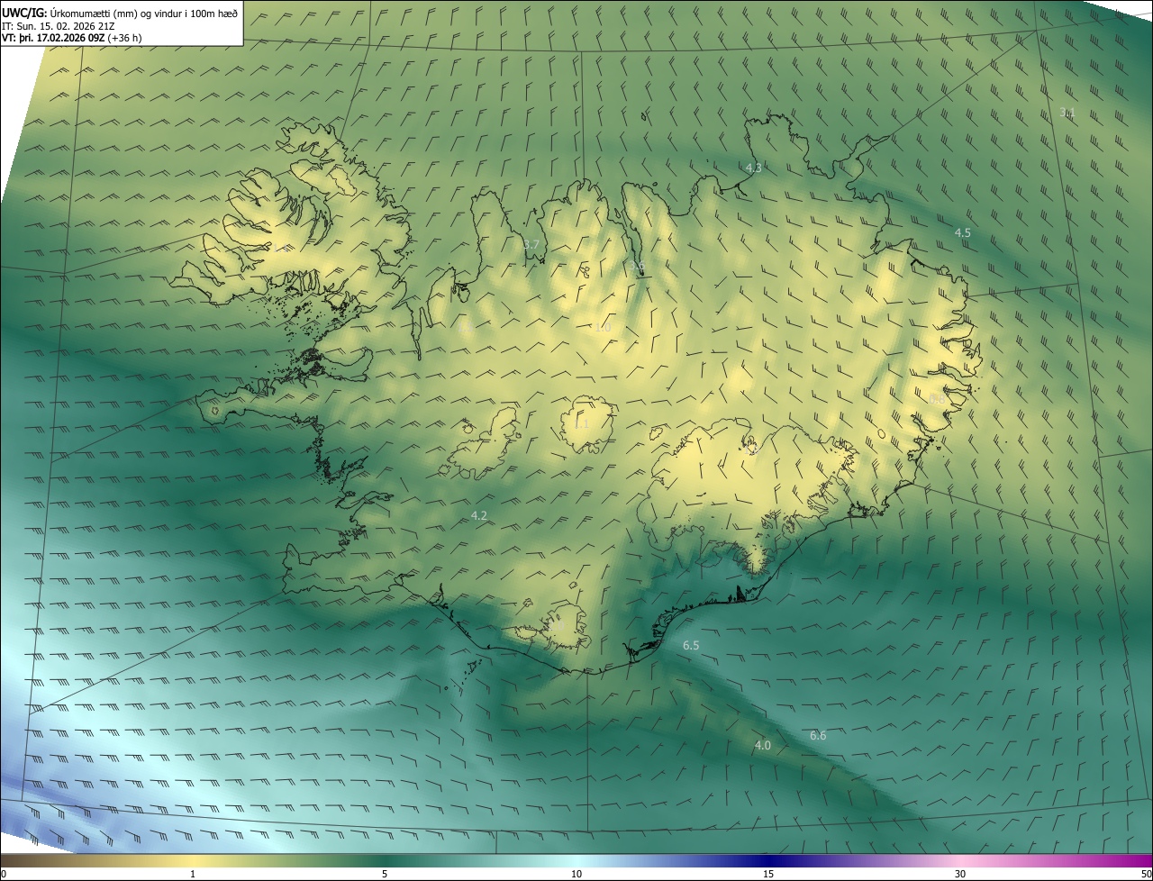
Task: Click the colorbar tick label 5
Action: point(385,874)
